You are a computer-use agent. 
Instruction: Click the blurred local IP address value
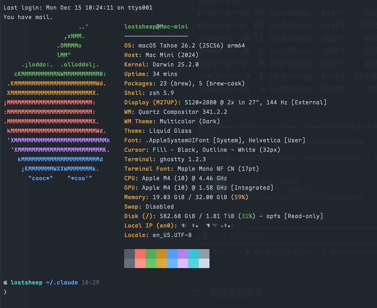click(207, 225)
